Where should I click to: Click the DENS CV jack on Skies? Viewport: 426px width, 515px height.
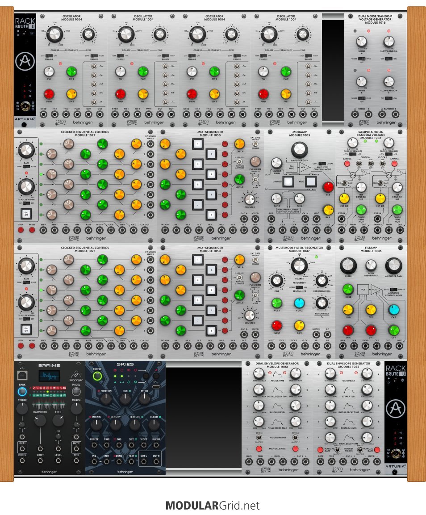tap(119, 461)
